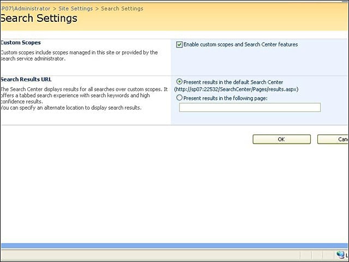Open Site Settings breadcrumb link
Screen dimensions: 349x262
[75, 9]
